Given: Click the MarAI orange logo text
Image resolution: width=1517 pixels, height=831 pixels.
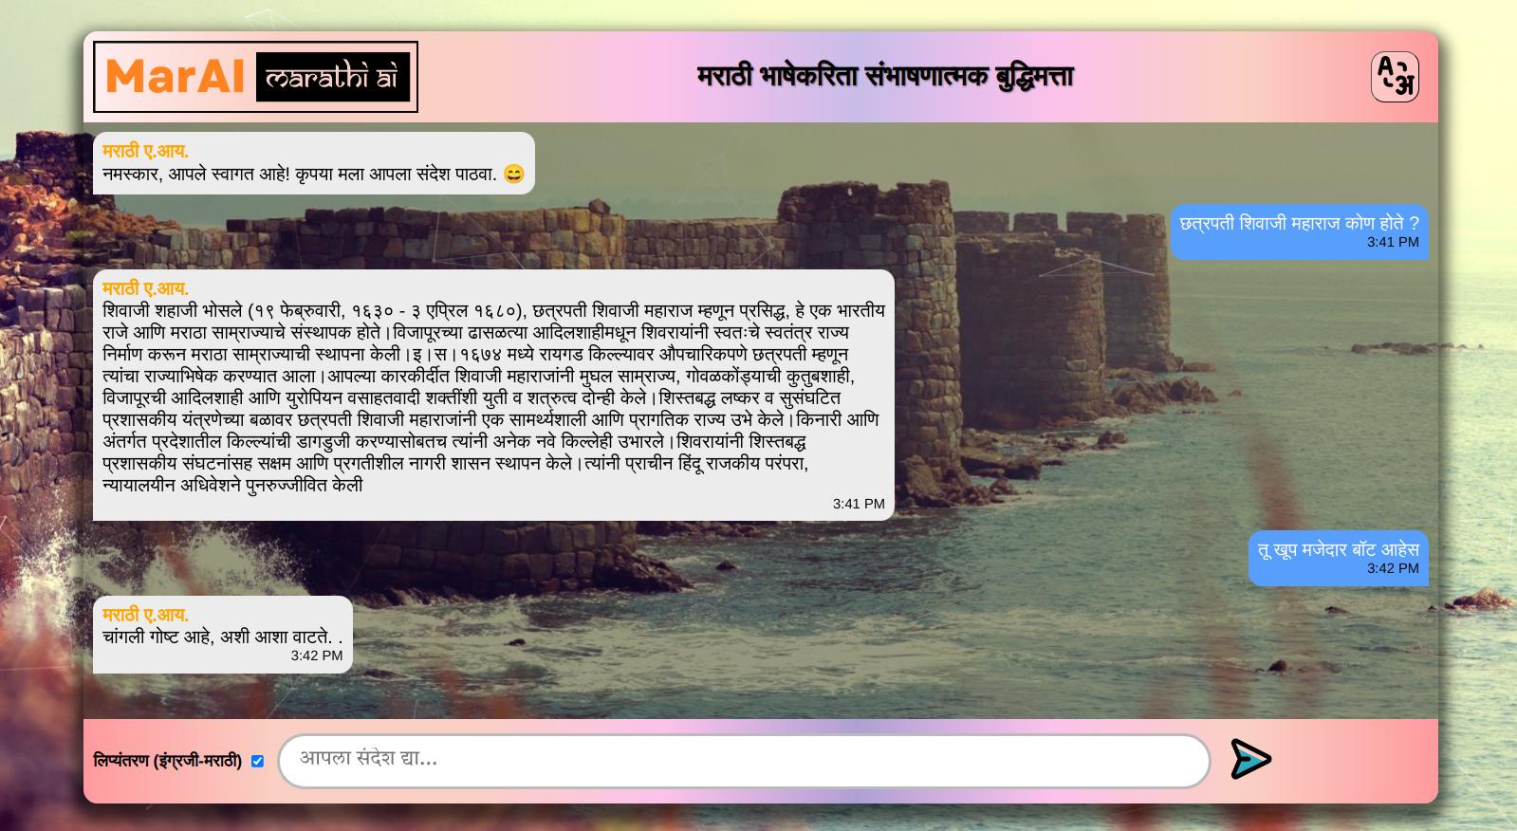Looking at the screenshot, I should point(176,76).
